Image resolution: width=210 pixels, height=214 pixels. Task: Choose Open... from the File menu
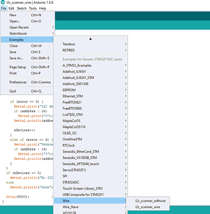click(27, 21)
